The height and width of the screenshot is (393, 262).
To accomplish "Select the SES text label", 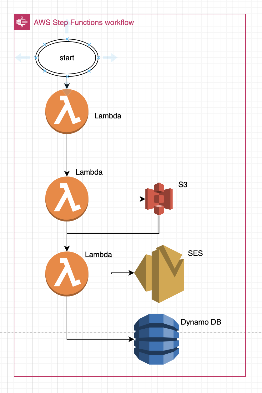I will coord(195,254).
